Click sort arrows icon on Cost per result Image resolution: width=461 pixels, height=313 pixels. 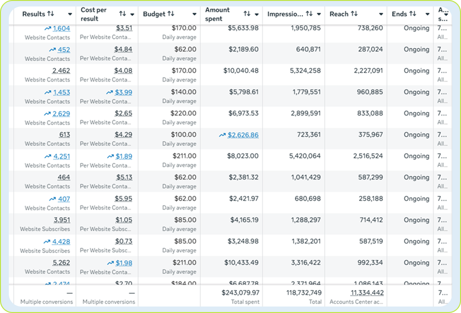coord(123,14)
